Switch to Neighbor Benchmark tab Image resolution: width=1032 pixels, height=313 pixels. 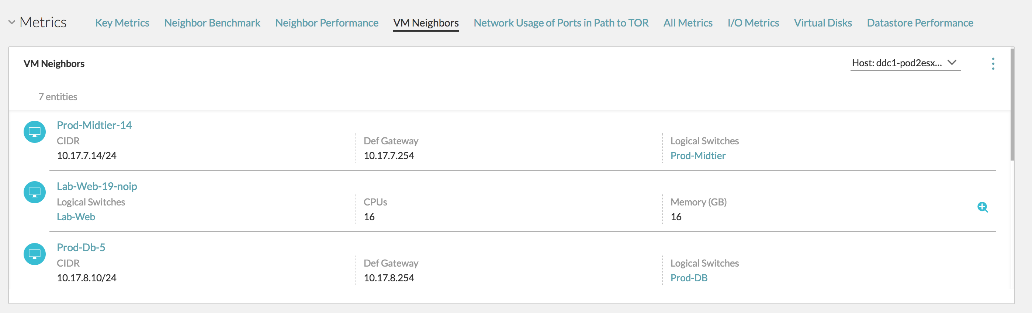(x=212, y=23)
